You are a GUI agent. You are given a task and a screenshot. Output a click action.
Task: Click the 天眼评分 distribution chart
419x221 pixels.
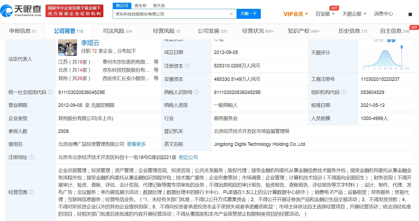click(386, 57)
